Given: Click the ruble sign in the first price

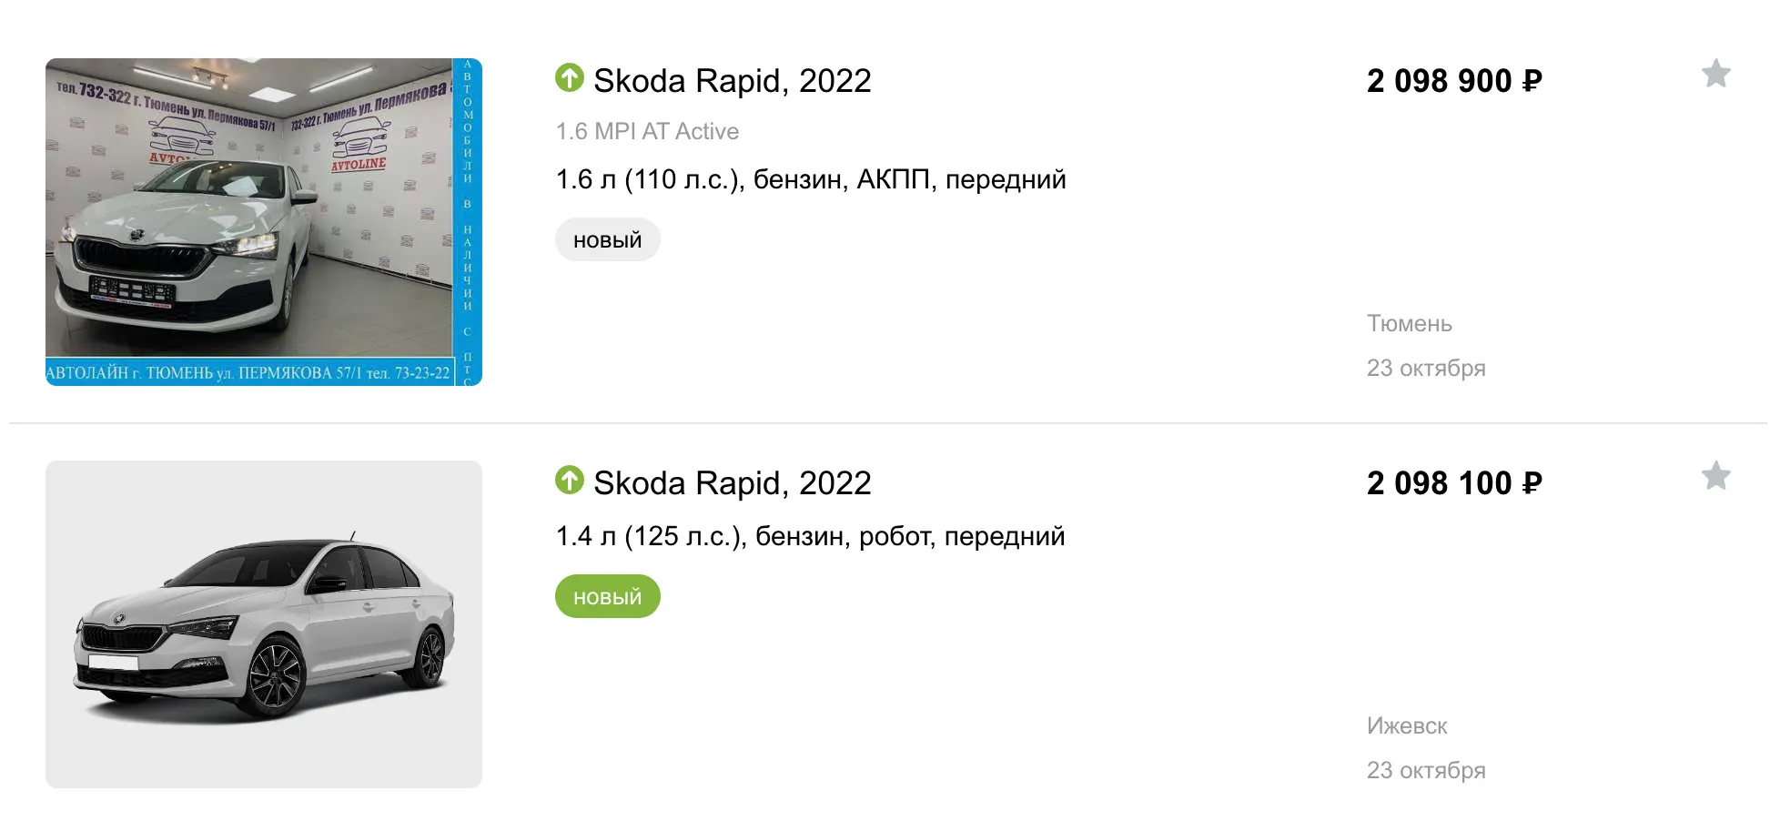Looking at the screenshot, I should (x=1532, y=82).
